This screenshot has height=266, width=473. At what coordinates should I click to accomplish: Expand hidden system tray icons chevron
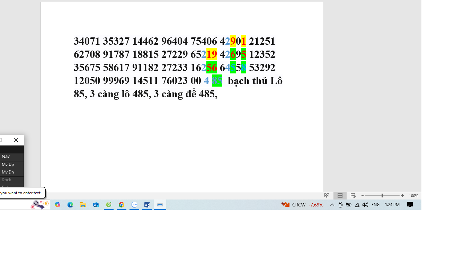332,205
